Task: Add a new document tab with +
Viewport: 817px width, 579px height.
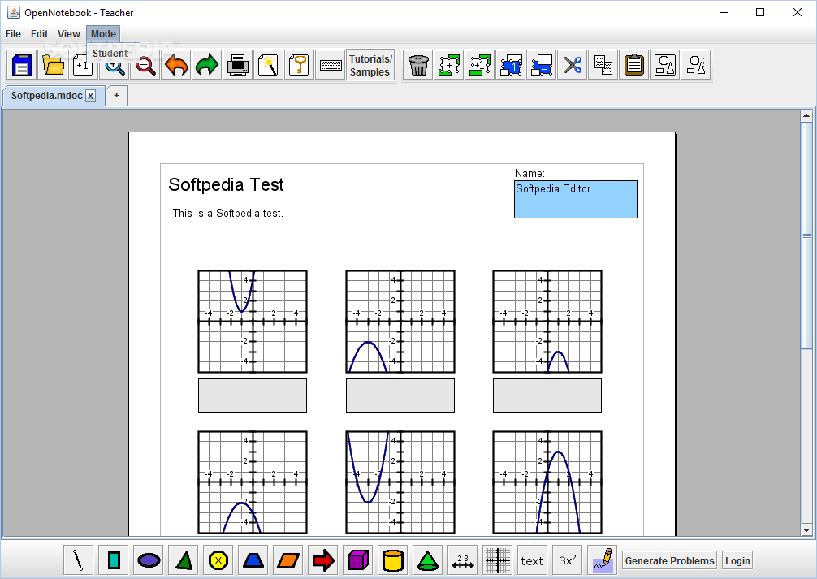Action: pyautogui.click(x=117, y=95)
